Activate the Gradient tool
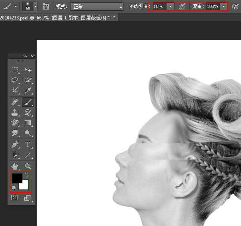This screenshot has height=226, width=241. click(28, 123)
